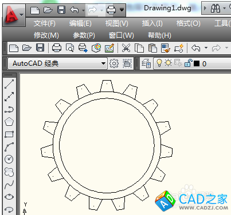231x215 pixels.
Task: Click Open file in standard toolbar
Action: point(27,48)
